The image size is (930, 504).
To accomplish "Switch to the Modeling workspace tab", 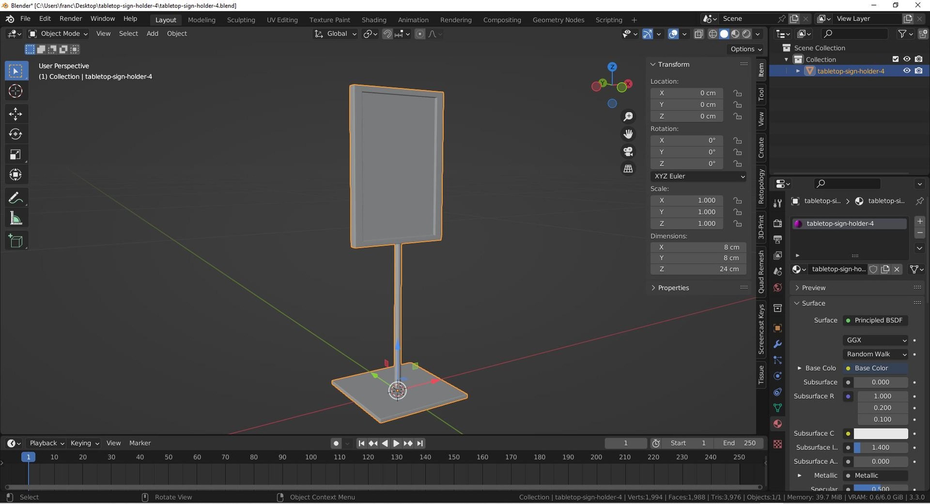I will (x=201, y=20).
